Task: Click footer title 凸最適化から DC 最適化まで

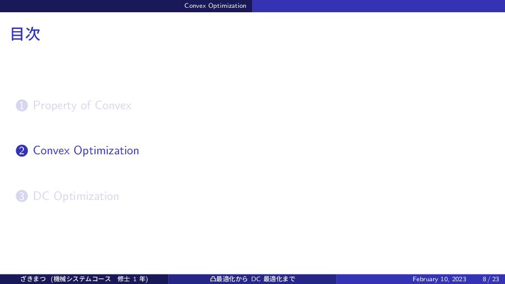Action: tap(253, 279)
